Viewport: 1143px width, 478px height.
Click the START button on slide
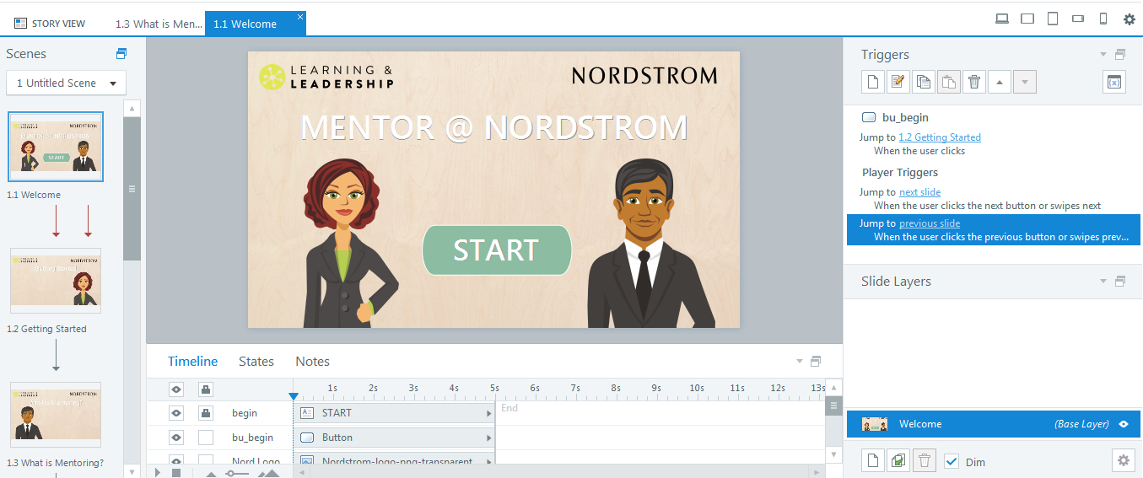[x=497, y=250]
